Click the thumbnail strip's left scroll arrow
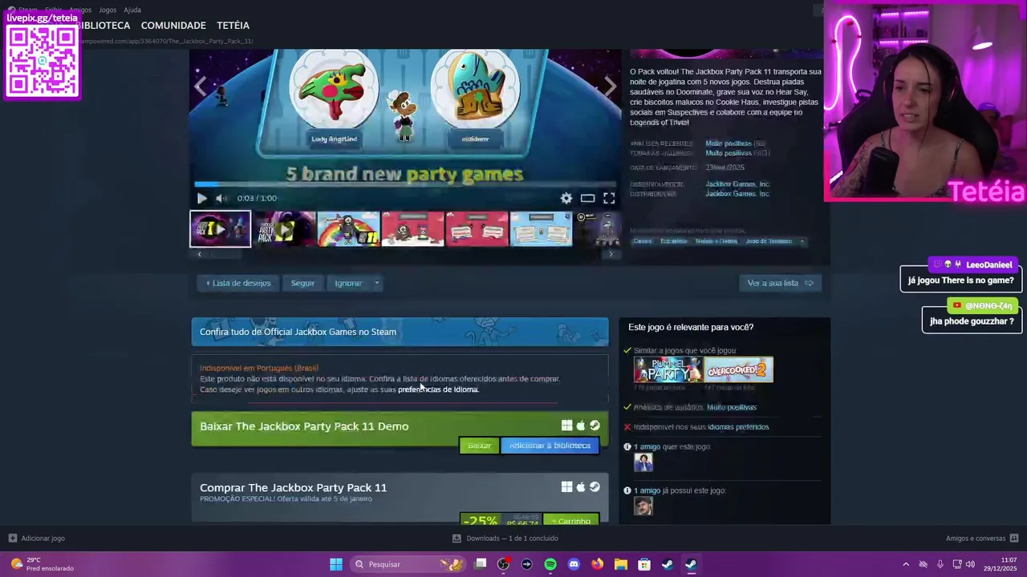 point(200,254)
